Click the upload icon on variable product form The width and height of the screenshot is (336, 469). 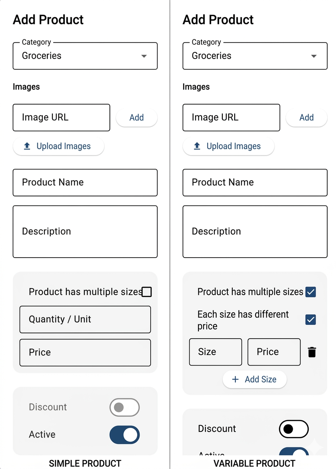[197, 146]
